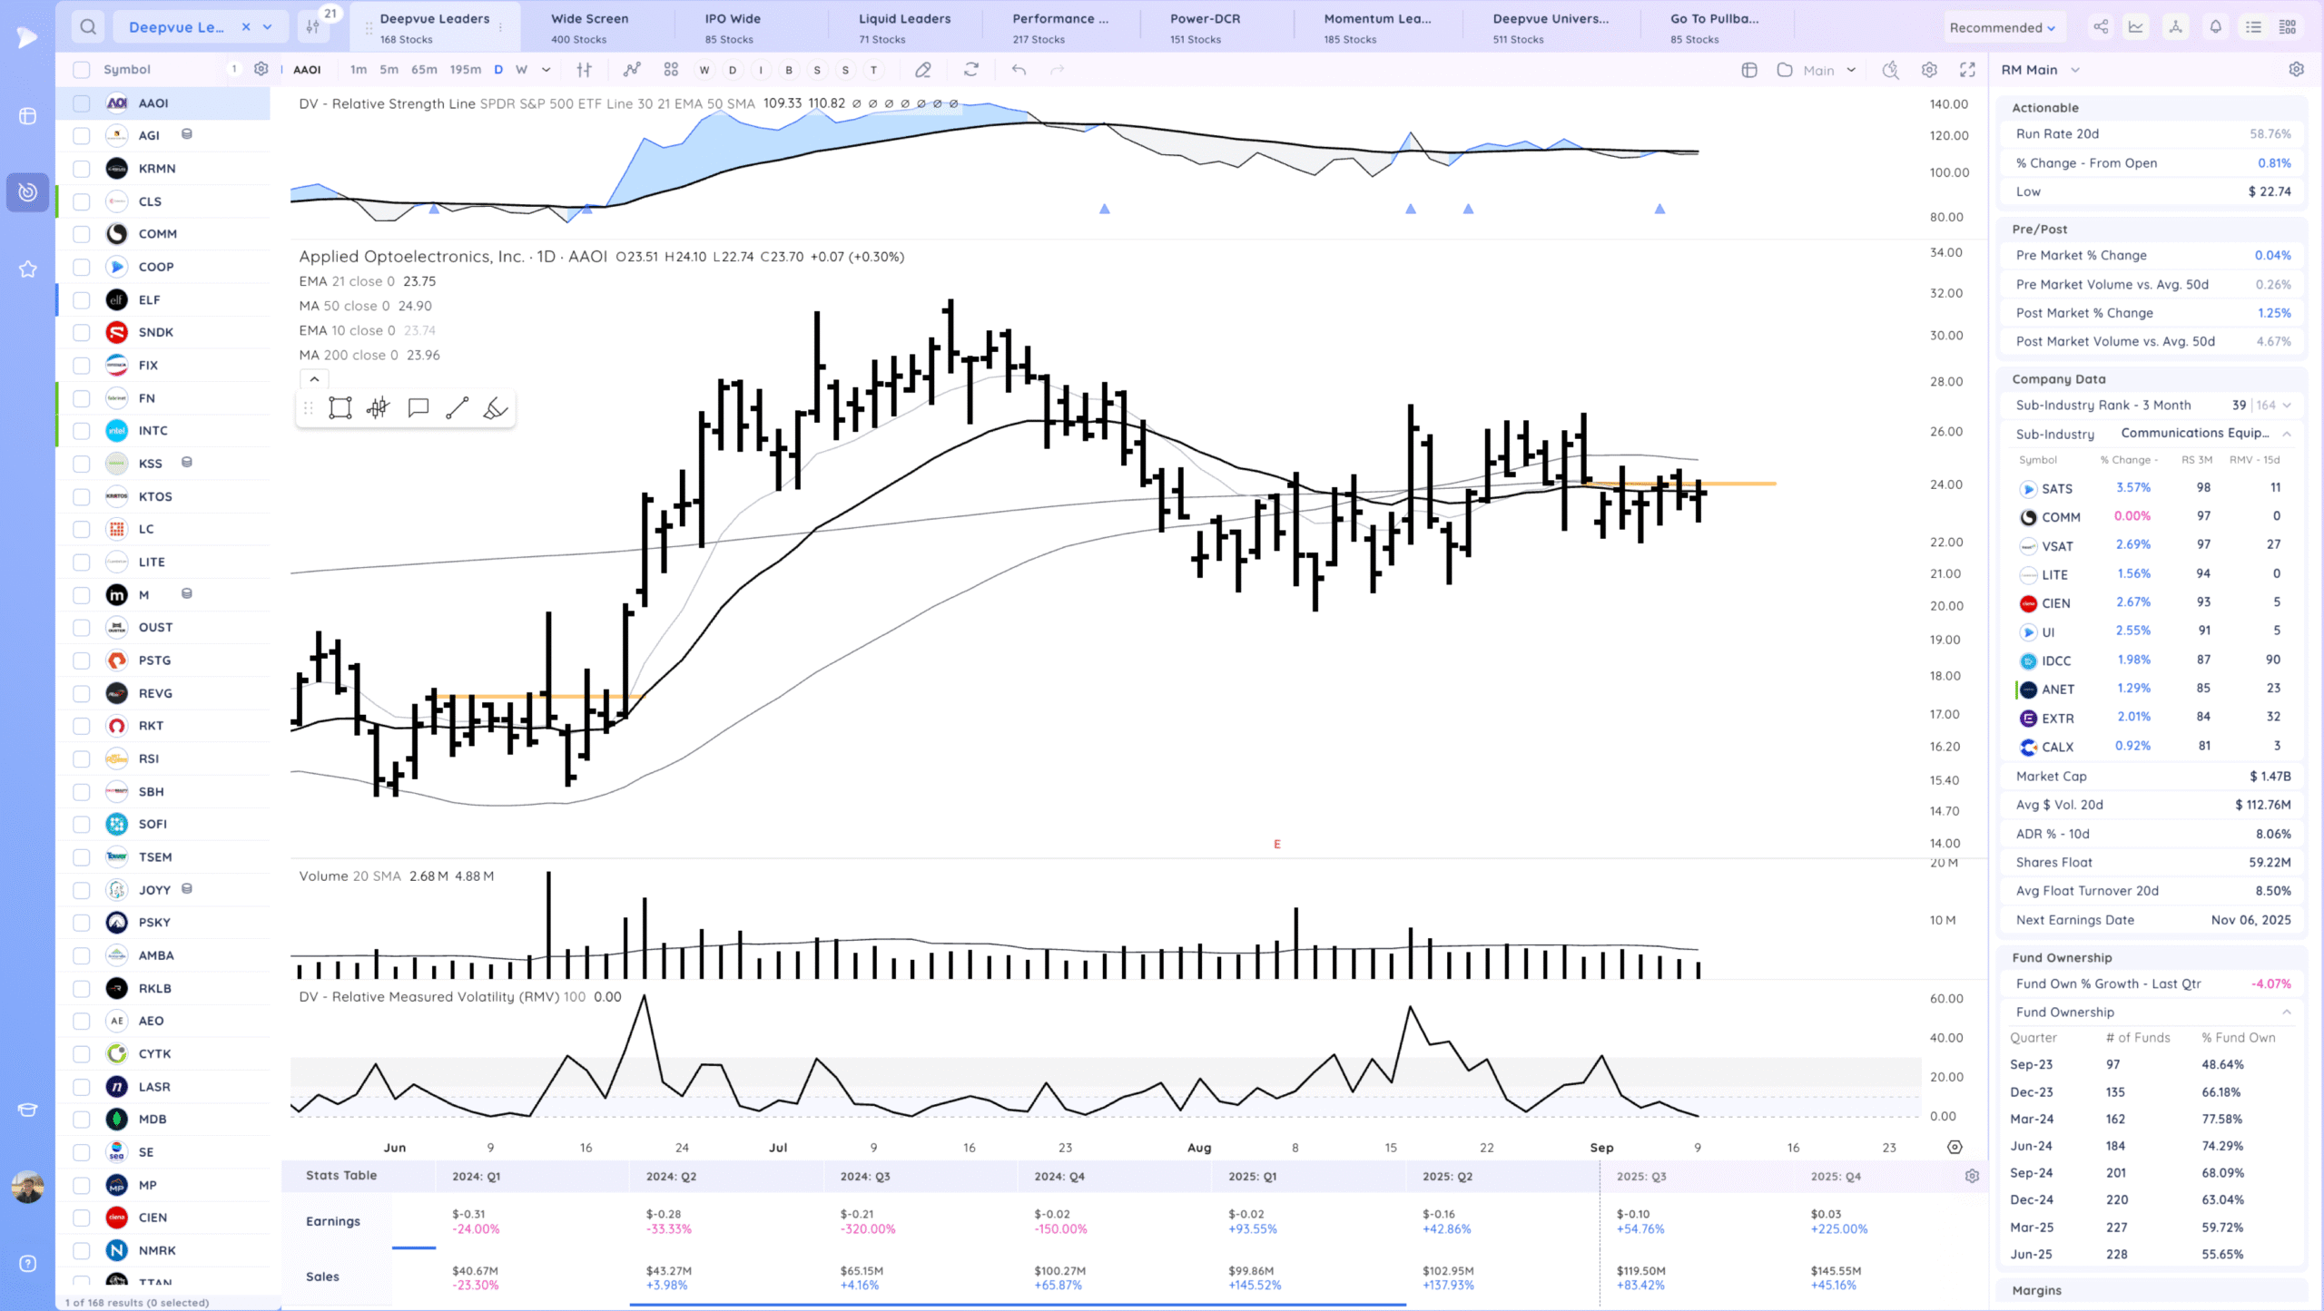2324x1311 pixels.
Task: Select the trend line drawing tool
Action: tap(457, 408)
